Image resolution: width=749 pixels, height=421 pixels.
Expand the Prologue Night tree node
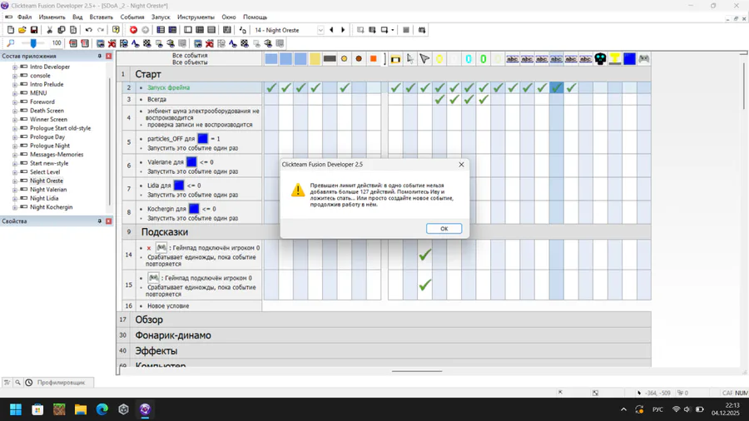tap(15, 146)
